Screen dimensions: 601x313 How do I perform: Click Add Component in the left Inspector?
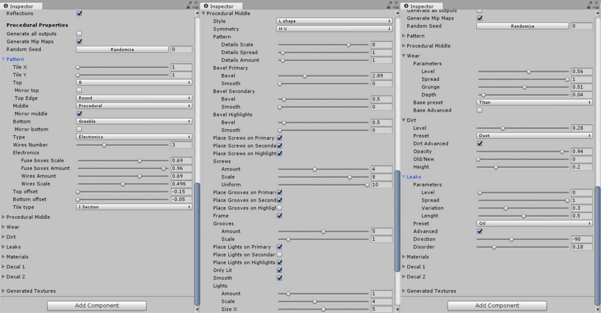click(x=97, y=305)
